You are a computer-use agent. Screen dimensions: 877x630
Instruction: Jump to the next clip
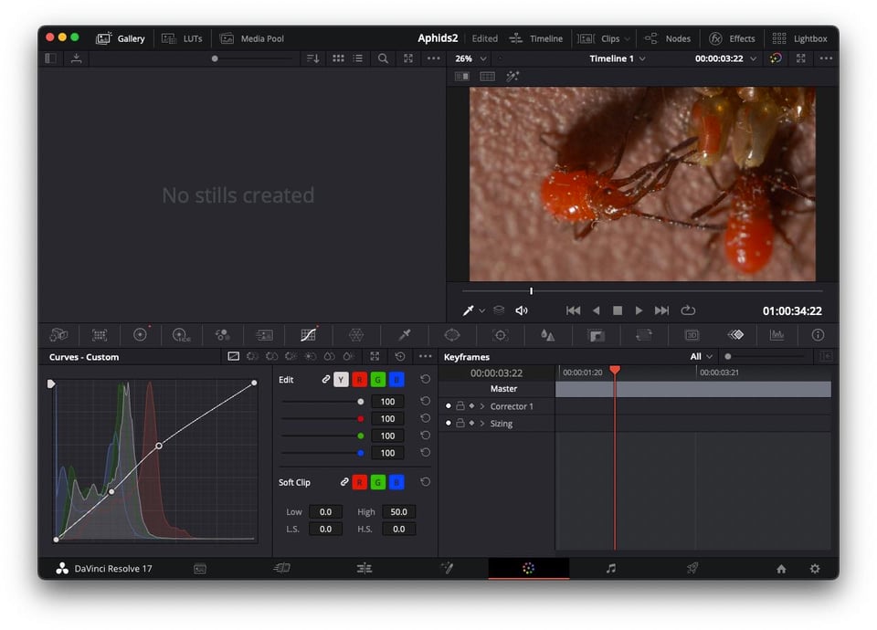click(661, 310)
